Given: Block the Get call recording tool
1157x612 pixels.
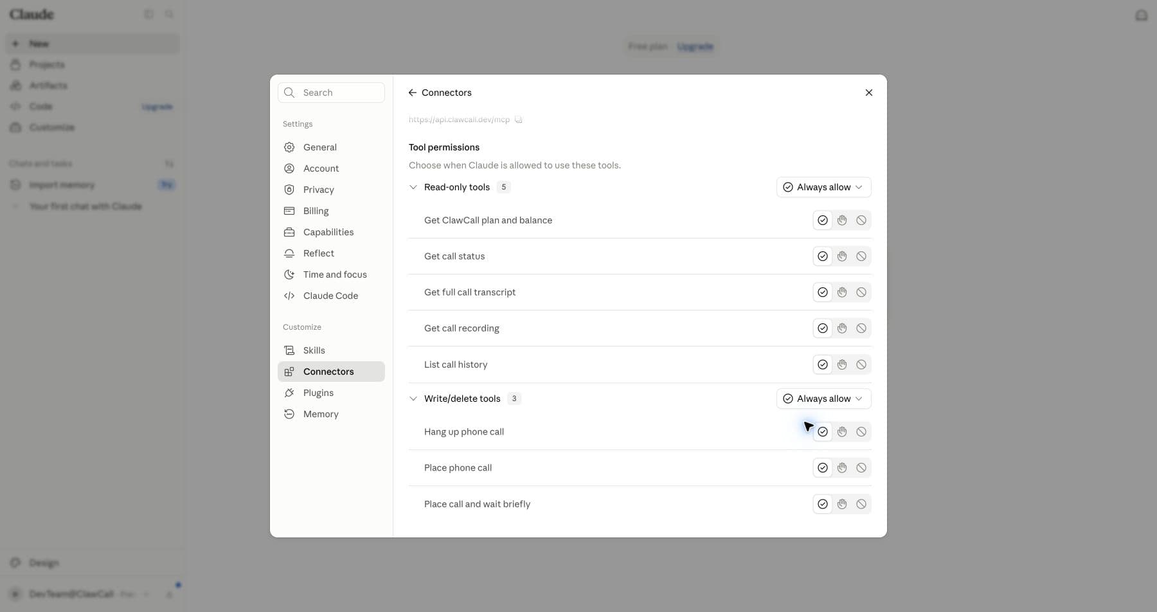Looking at the screenshot, I should pyautogui.click(x=861, y=328).
